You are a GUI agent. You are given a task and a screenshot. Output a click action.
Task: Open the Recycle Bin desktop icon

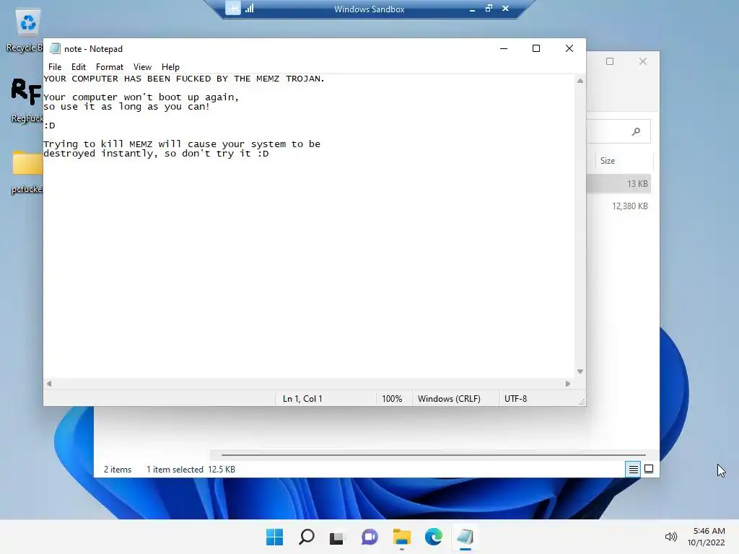coord(25,30)
